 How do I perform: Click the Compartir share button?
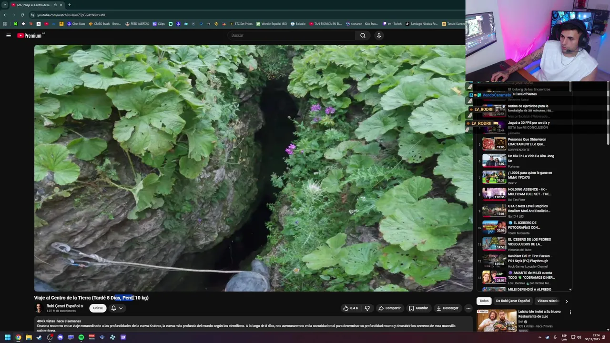[x=389, y=308]
